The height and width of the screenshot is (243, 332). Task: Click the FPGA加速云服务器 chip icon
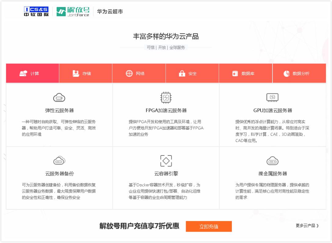click(166, 98)
